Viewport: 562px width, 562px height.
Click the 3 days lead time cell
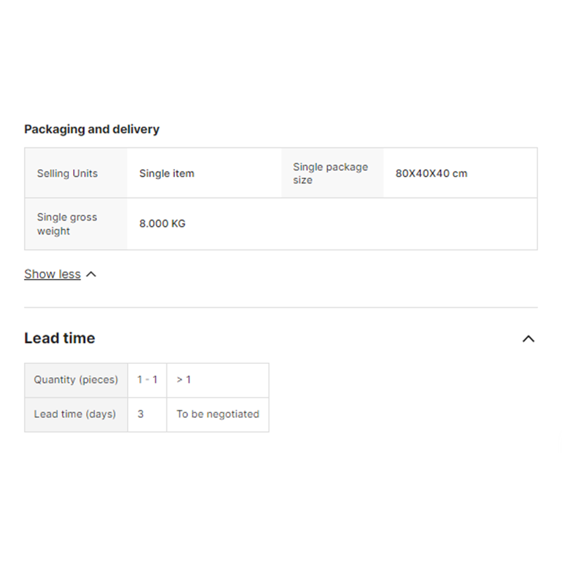coord(140,414)
